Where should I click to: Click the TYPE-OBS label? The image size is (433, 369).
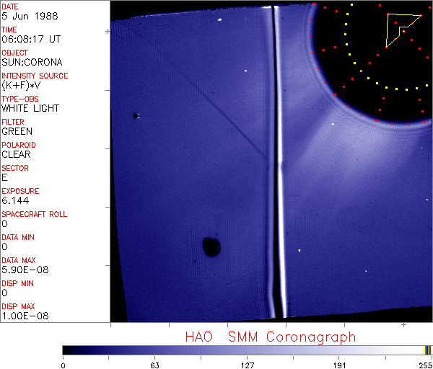(20, 99)
